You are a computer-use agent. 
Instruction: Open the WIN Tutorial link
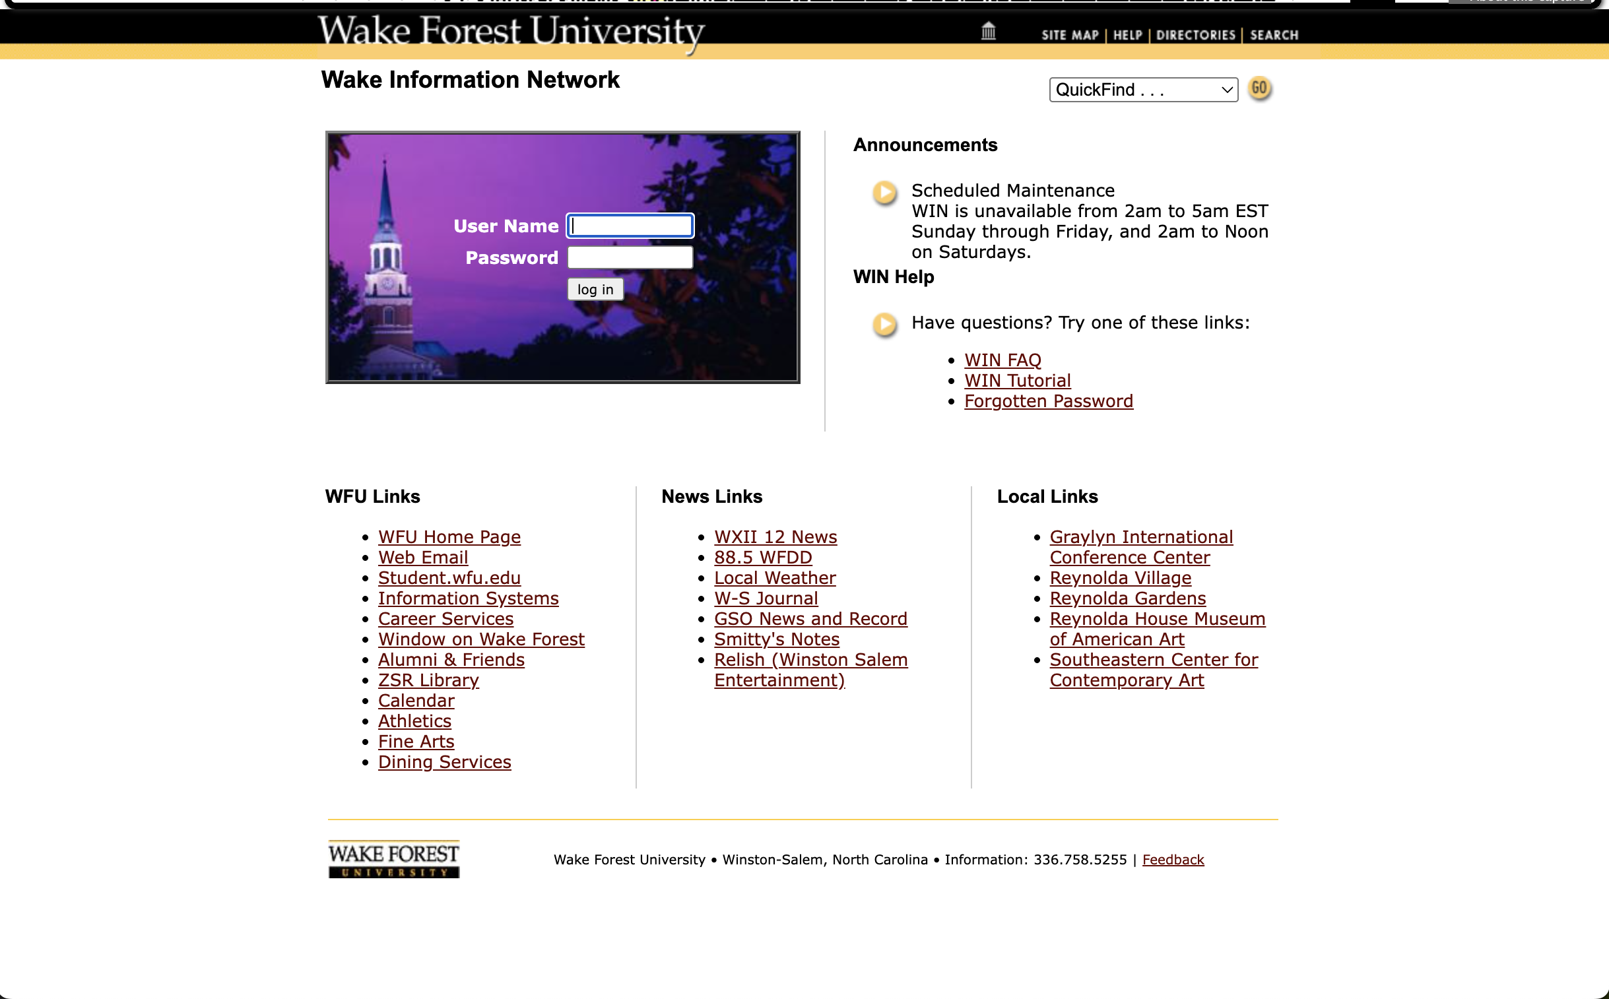[x=1017, y=381]
